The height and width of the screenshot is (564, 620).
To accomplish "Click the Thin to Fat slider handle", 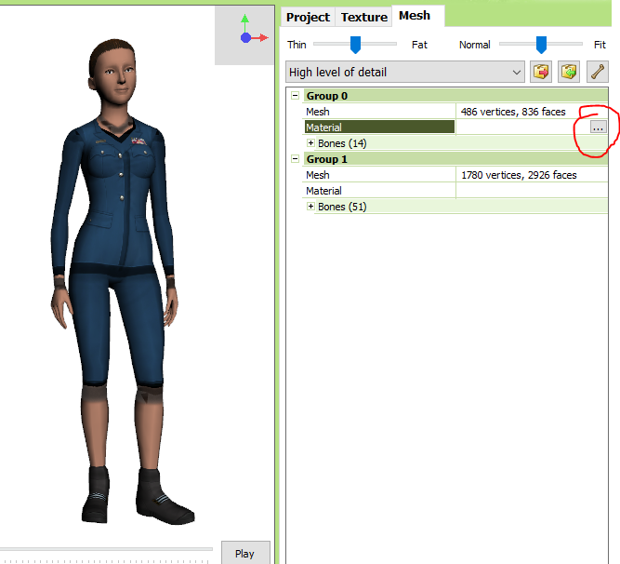I will click(x=355, y=45).
